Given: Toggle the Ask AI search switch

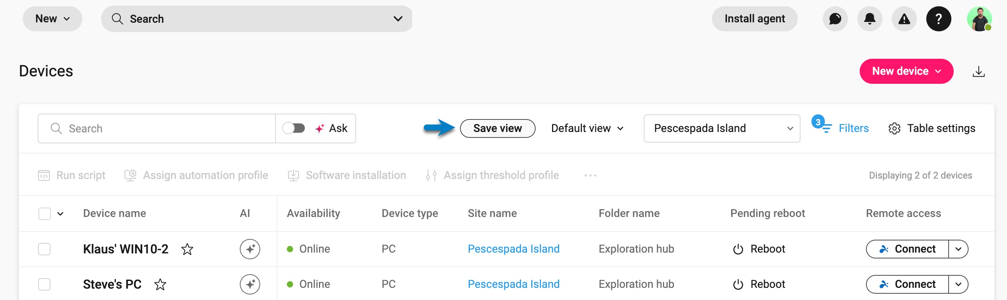Looking at the screenshot, I should [294, 128].
